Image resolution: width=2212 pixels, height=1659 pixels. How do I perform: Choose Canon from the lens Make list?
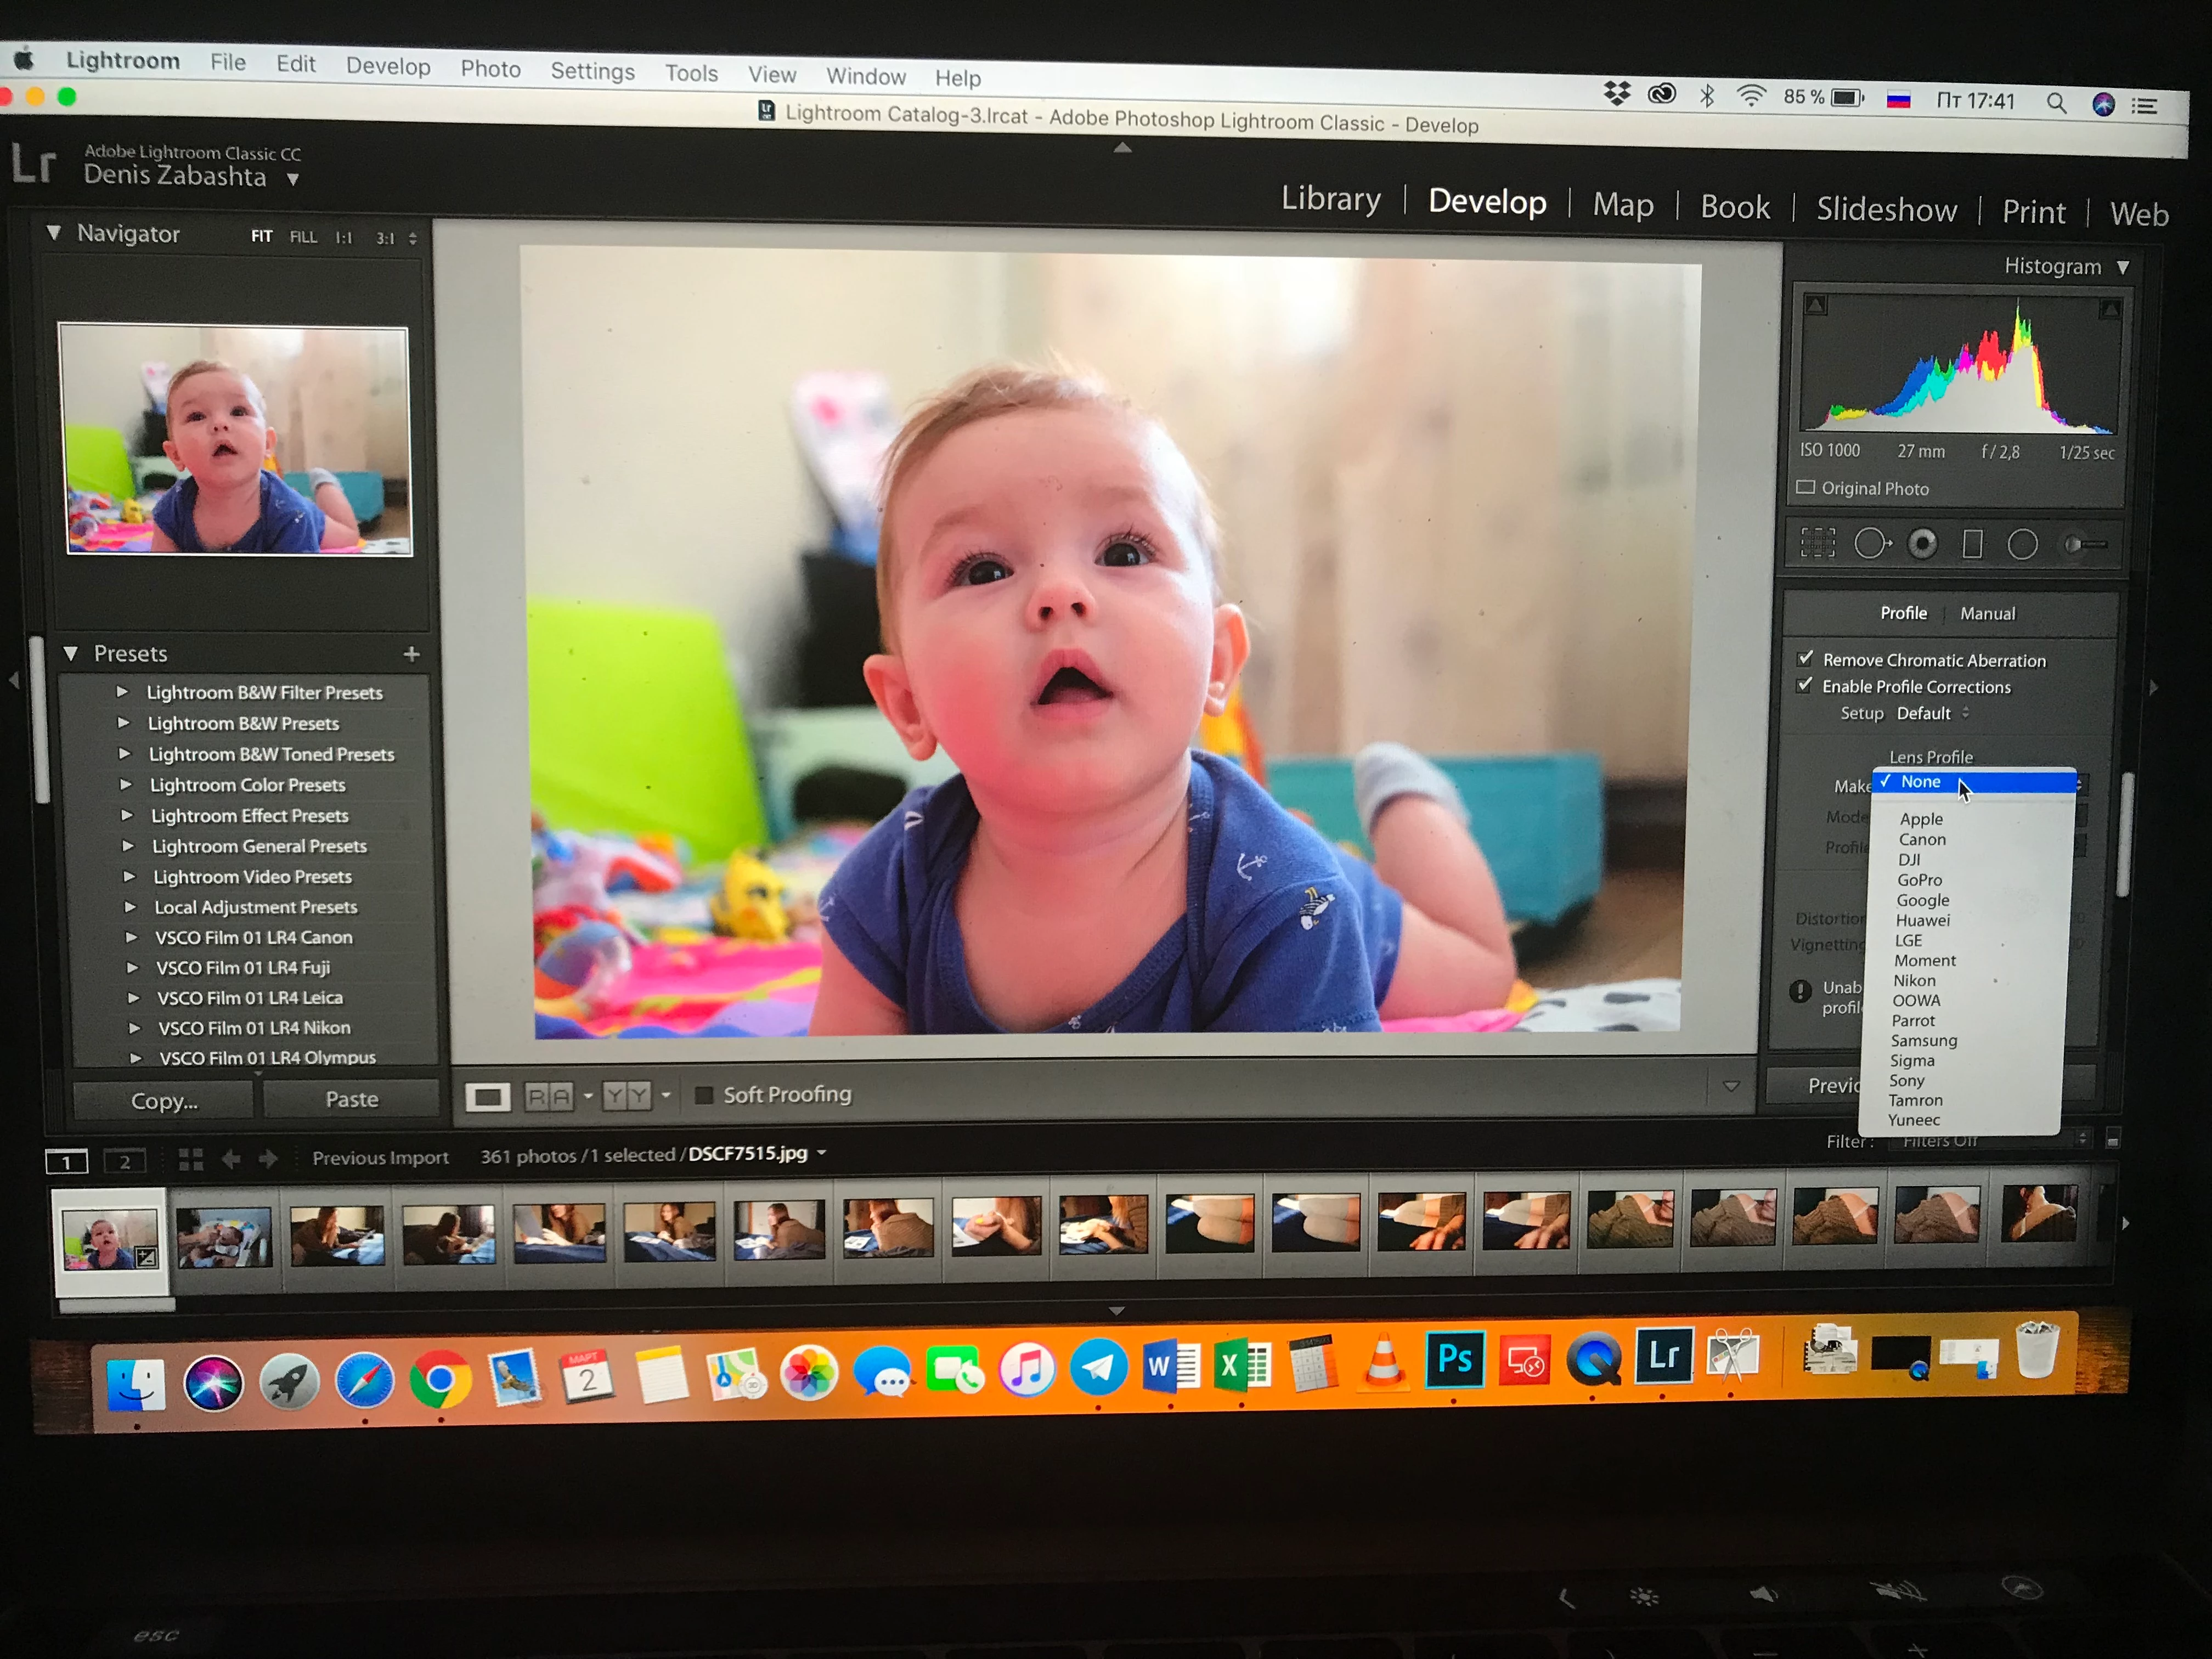[1922, 840]
